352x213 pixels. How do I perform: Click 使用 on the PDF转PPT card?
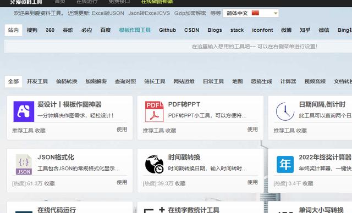pos(252,129)
